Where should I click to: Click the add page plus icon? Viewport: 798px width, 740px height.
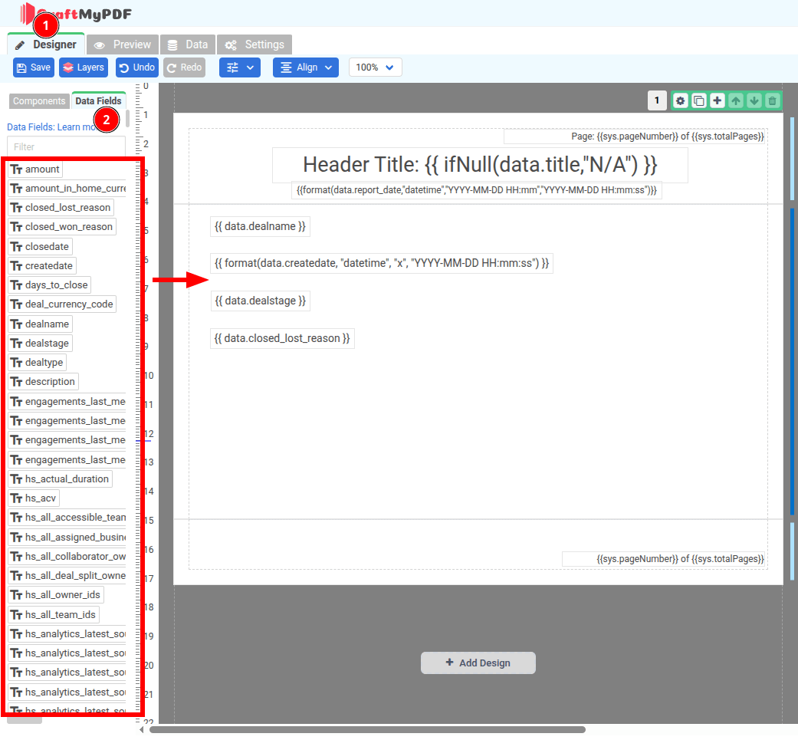(x=717, y=100)
